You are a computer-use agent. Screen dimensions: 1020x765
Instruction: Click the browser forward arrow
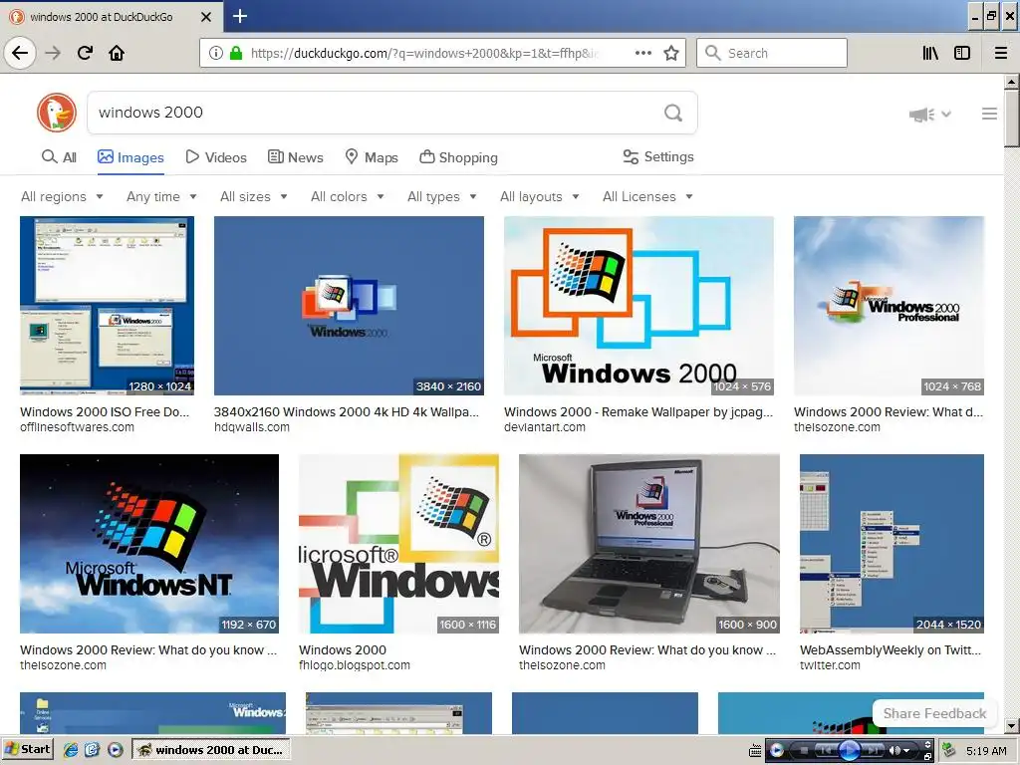coord(54,53)
